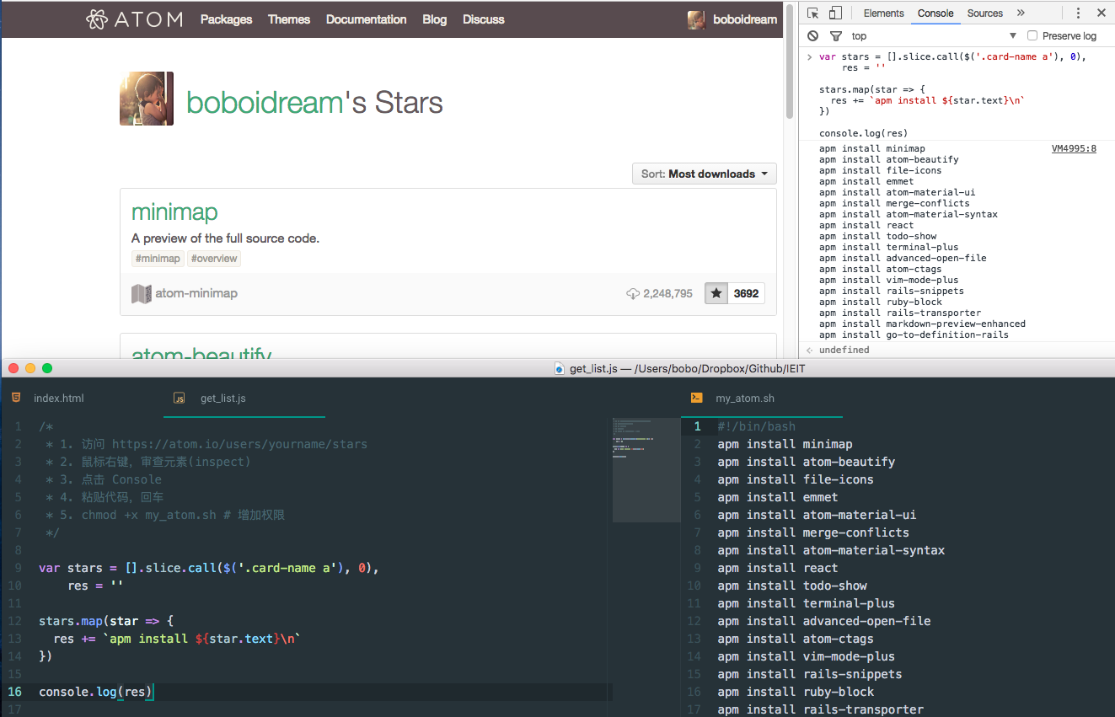Click the Packages link in navigation
This screenshot has width=1115, height=717.
(x=226, y=19)
